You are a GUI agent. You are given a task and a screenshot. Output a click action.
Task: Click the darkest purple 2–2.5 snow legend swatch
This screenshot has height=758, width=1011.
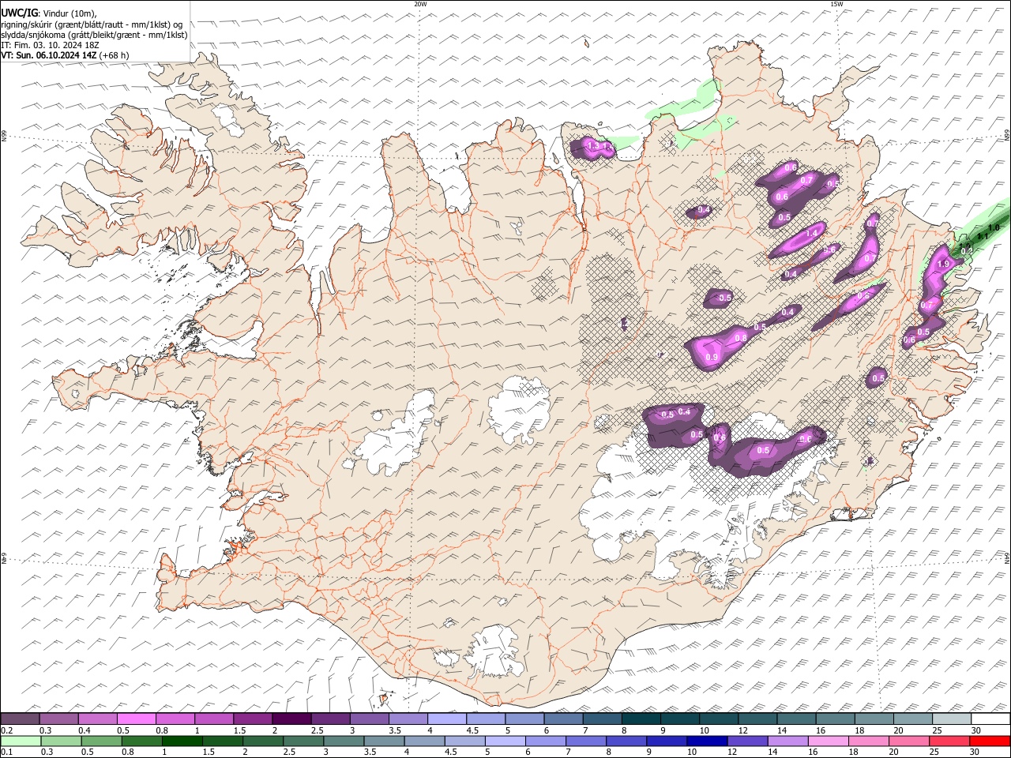pos(291,719)
